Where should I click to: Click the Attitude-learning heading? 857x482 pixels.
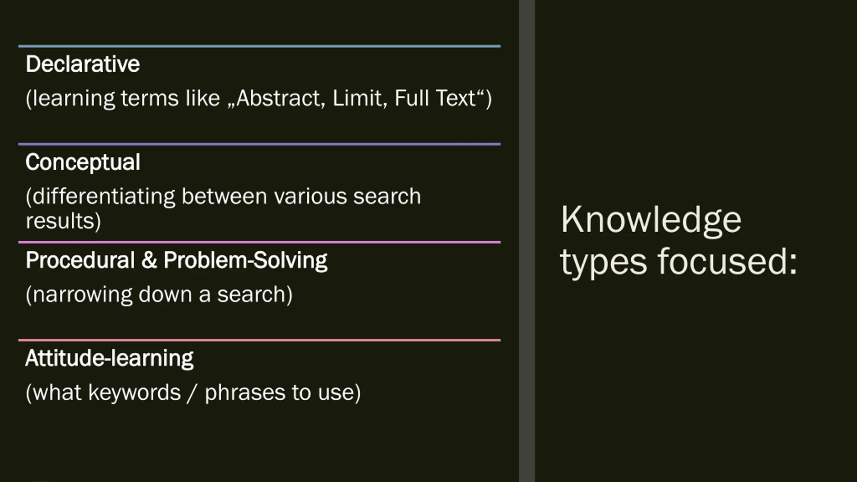109,358
